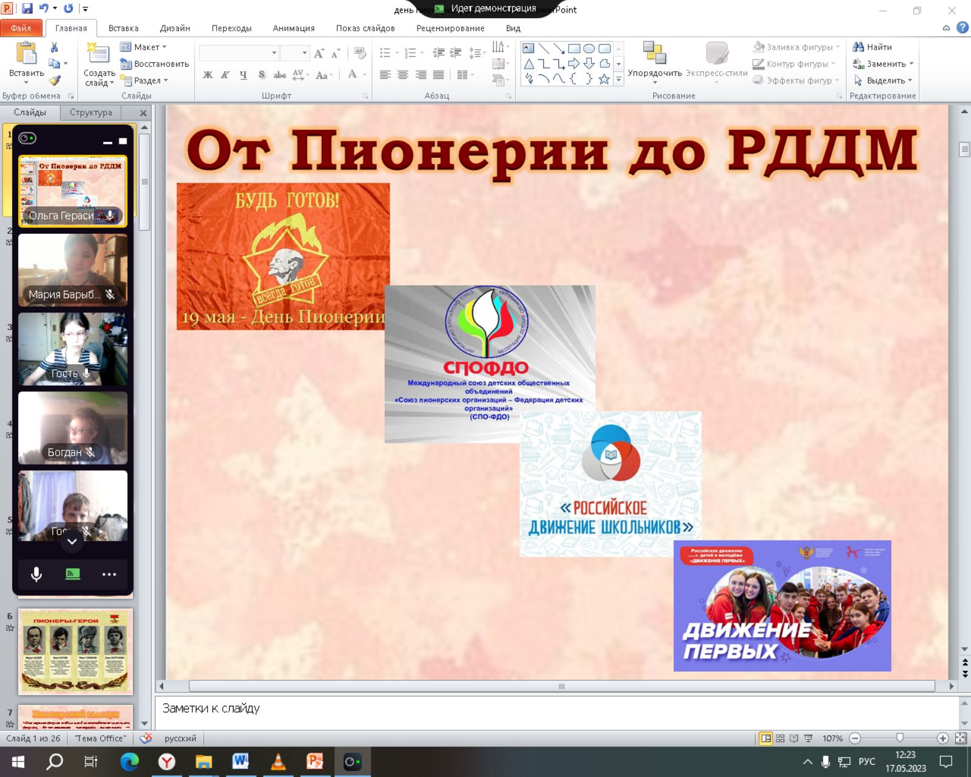This screenshot has height=777, width=971.
Task: Click Восстановить reset button
Action: (155, 64)
